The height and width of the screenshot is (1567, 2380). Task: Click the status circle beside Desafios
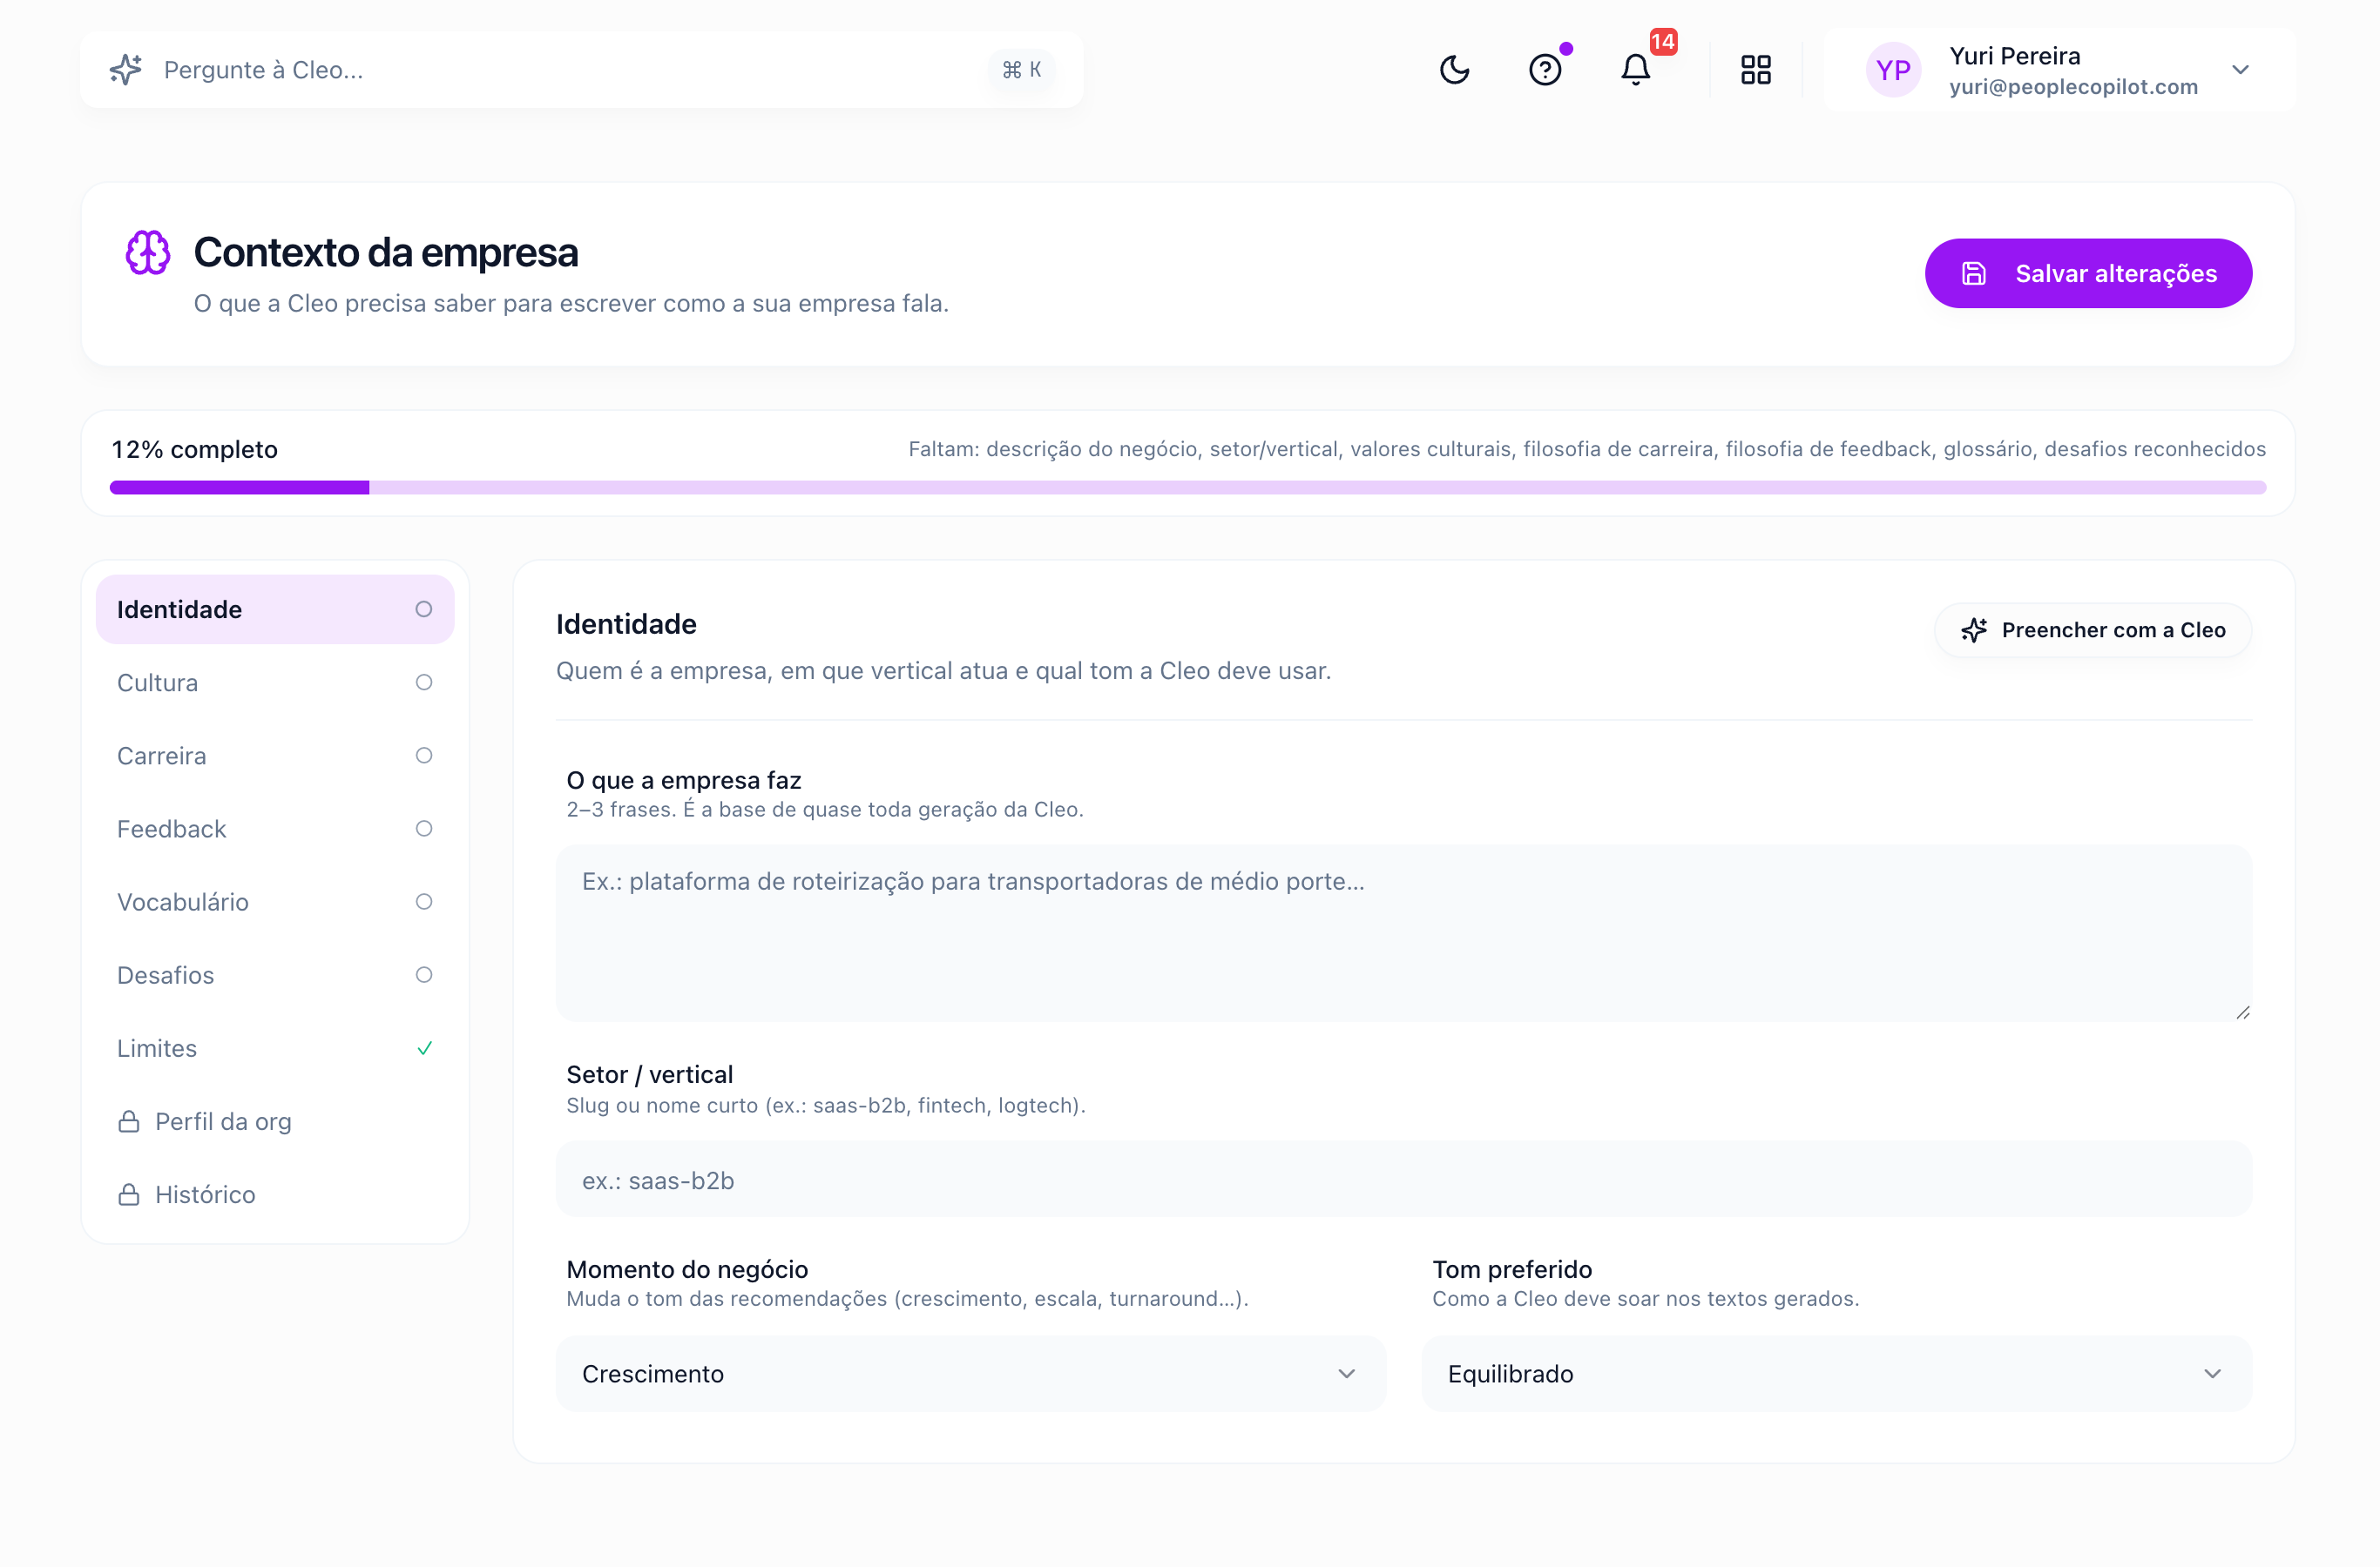pyautogui.click(x=424, y=974)
